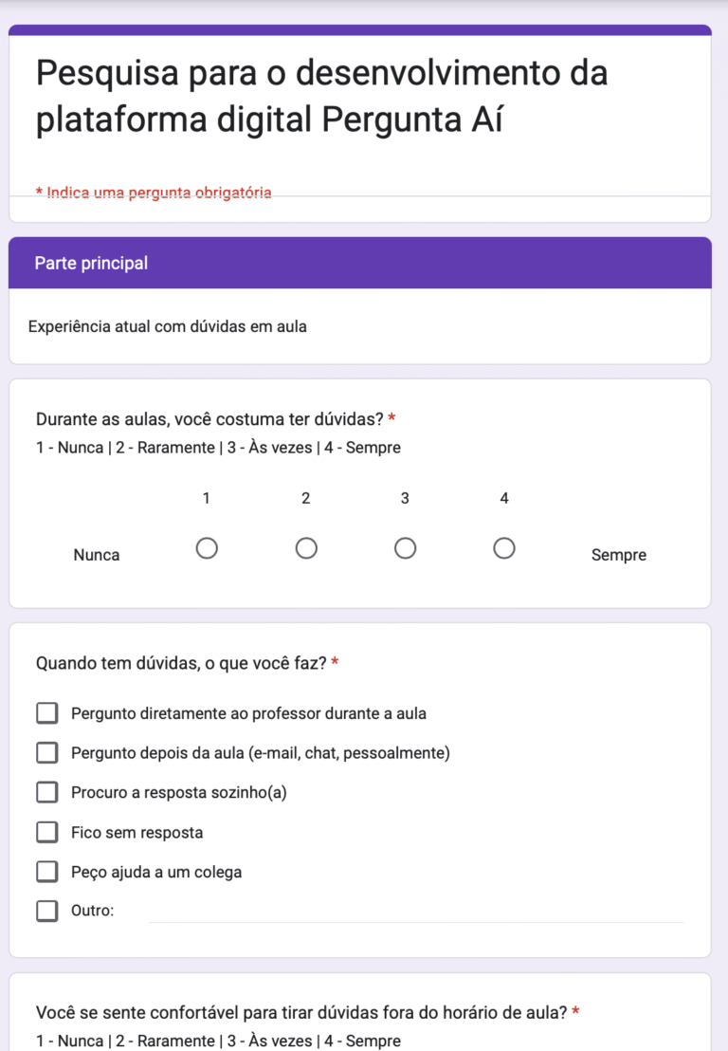Select radio button 3 on the rating scale
The width and height of the screenshot is (728, 1051).
(x=405, y=547)
